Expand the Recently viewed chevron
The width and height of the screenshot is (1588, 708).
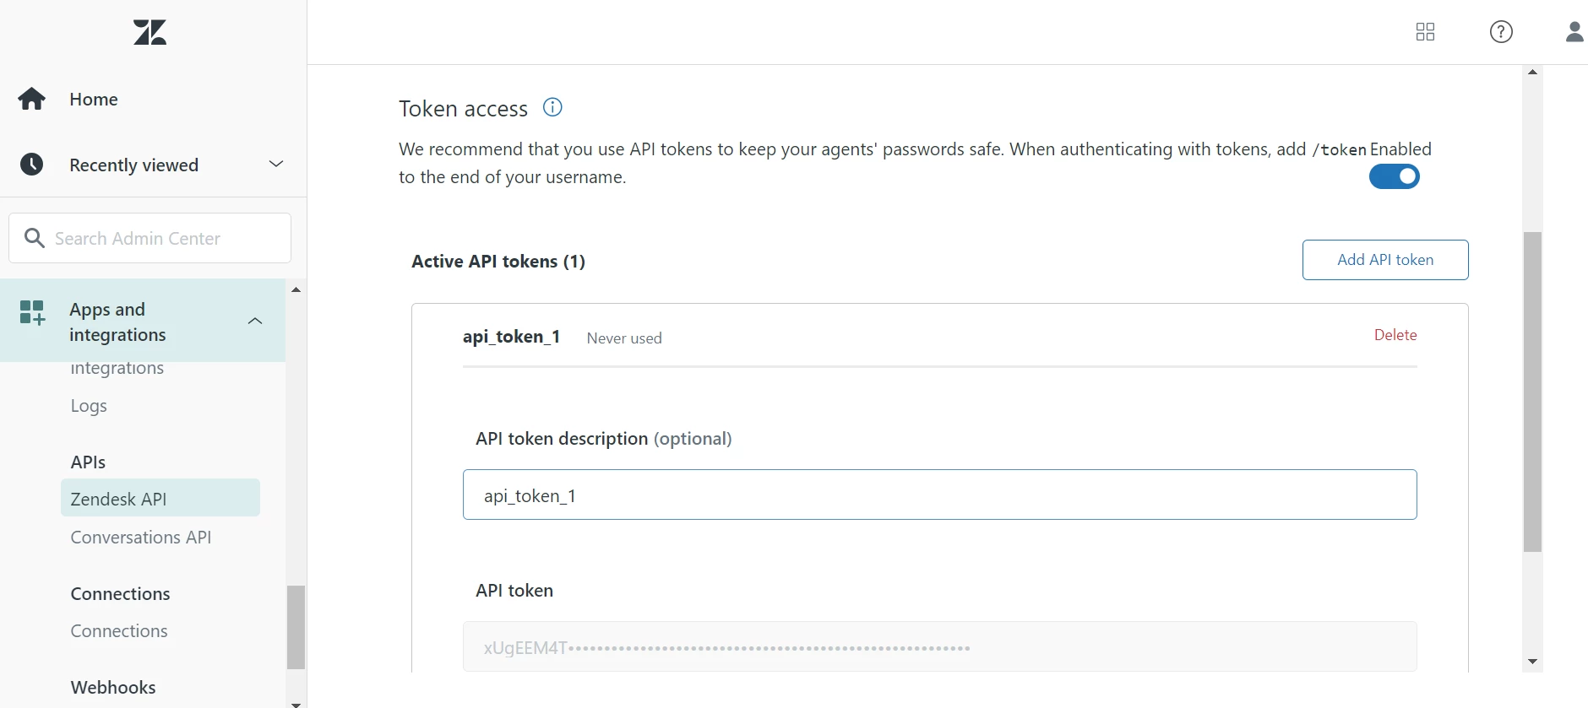(275, 164)
